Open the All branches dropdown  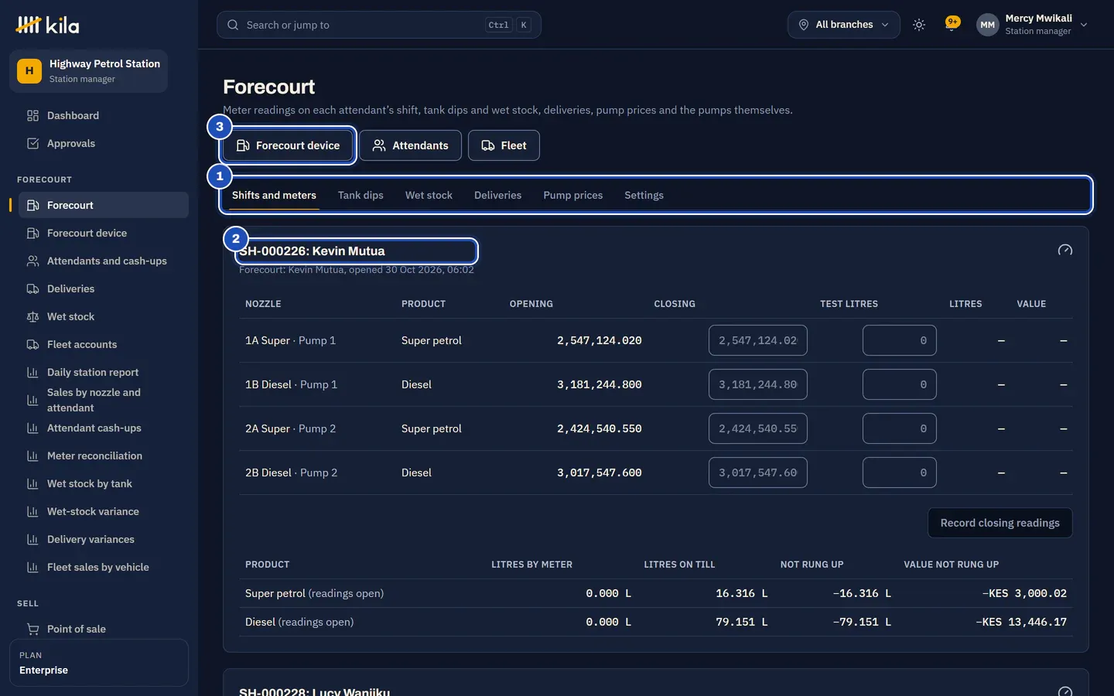pos(844,25)
